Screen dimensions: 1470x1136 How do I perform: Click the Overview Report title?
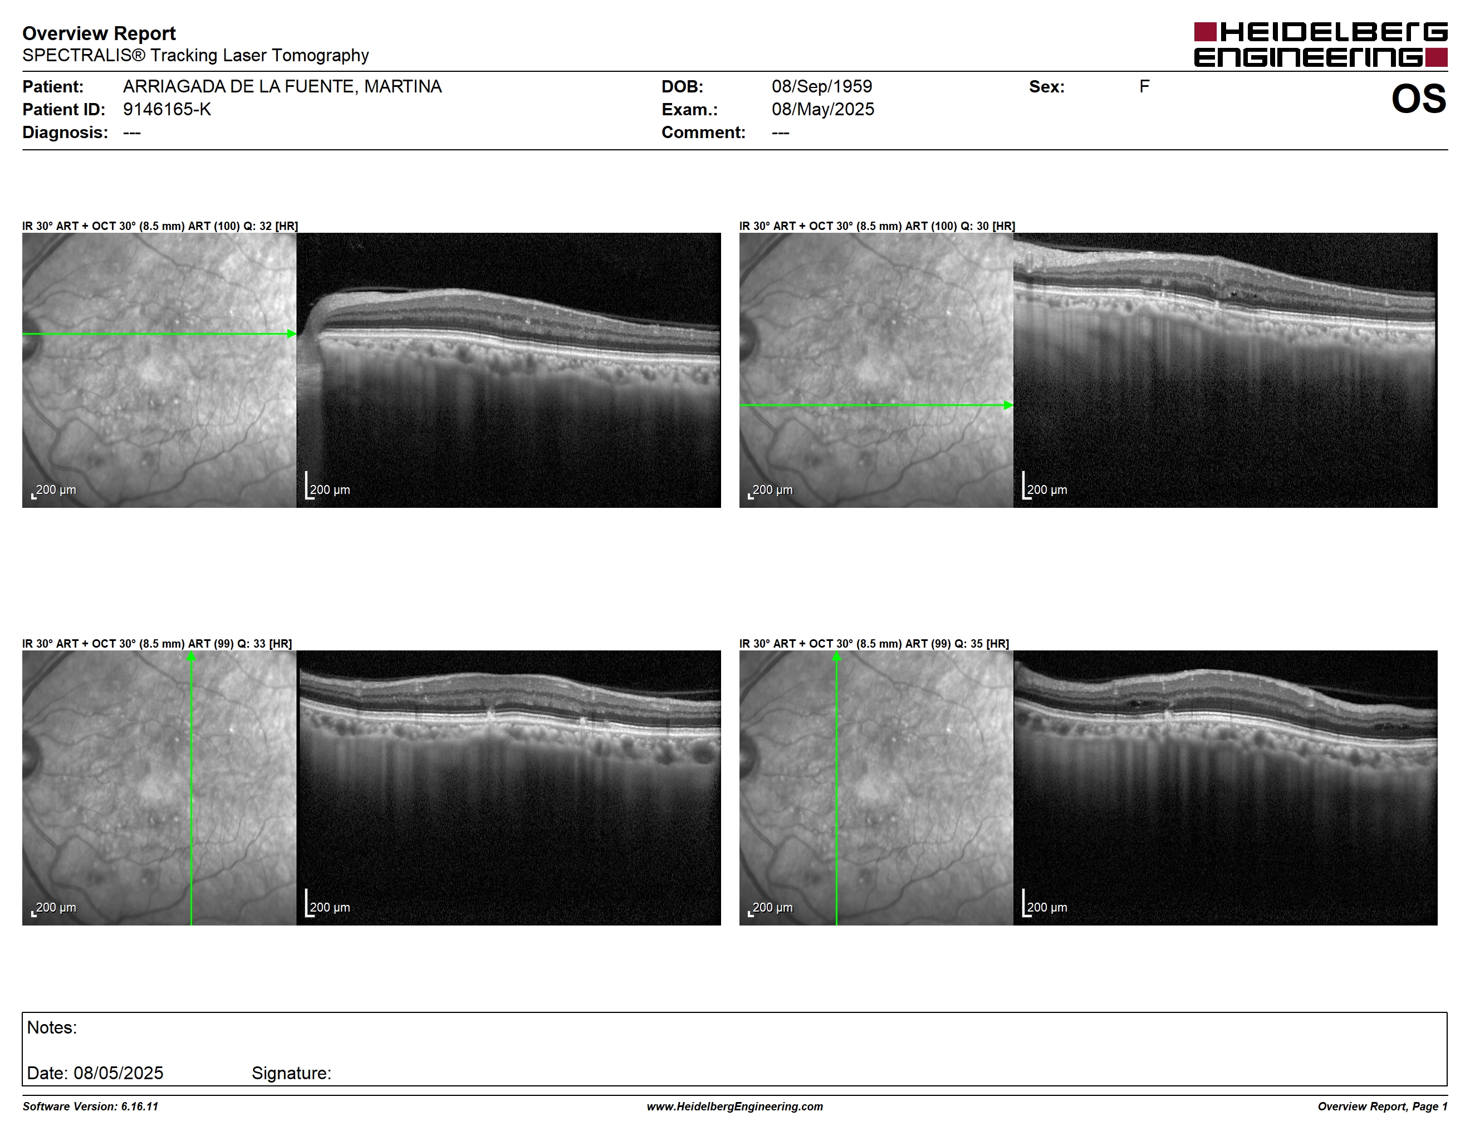[x=99, y=33]
